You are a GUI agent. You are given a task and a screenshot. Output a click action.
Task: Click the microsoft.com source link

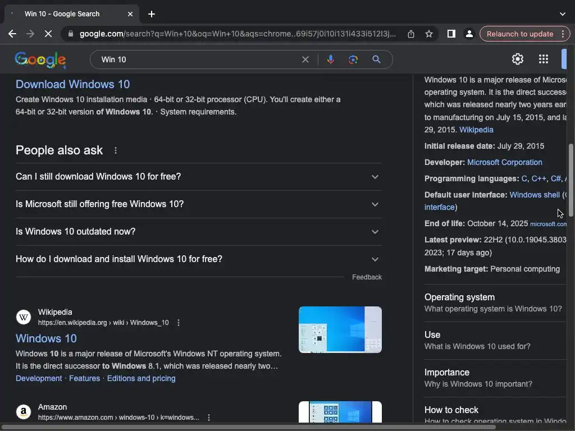(548, 224)
